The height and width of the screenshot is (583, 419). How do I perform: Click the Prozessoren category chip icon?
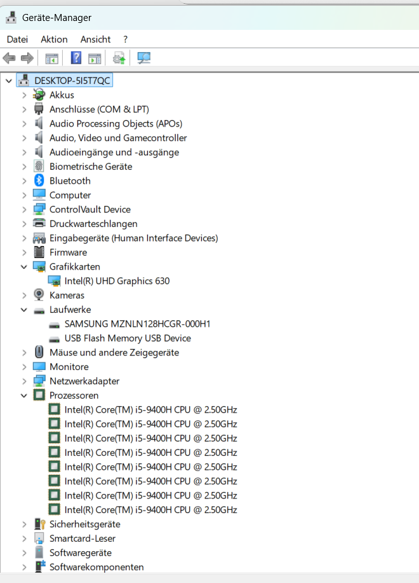(x=39, y=395)
